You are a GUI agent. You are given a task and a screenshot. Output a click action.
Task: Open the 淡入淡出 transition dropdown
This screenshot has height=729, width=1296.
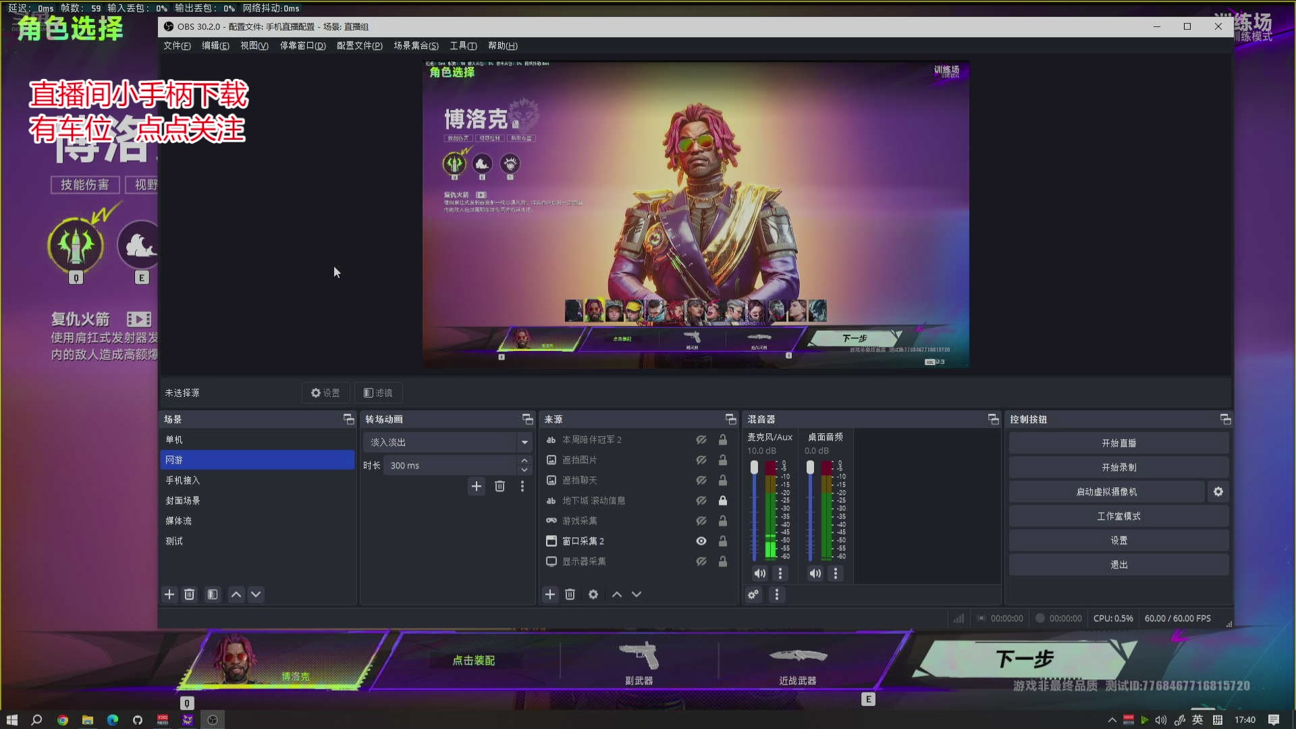click(x=448, y=443)
